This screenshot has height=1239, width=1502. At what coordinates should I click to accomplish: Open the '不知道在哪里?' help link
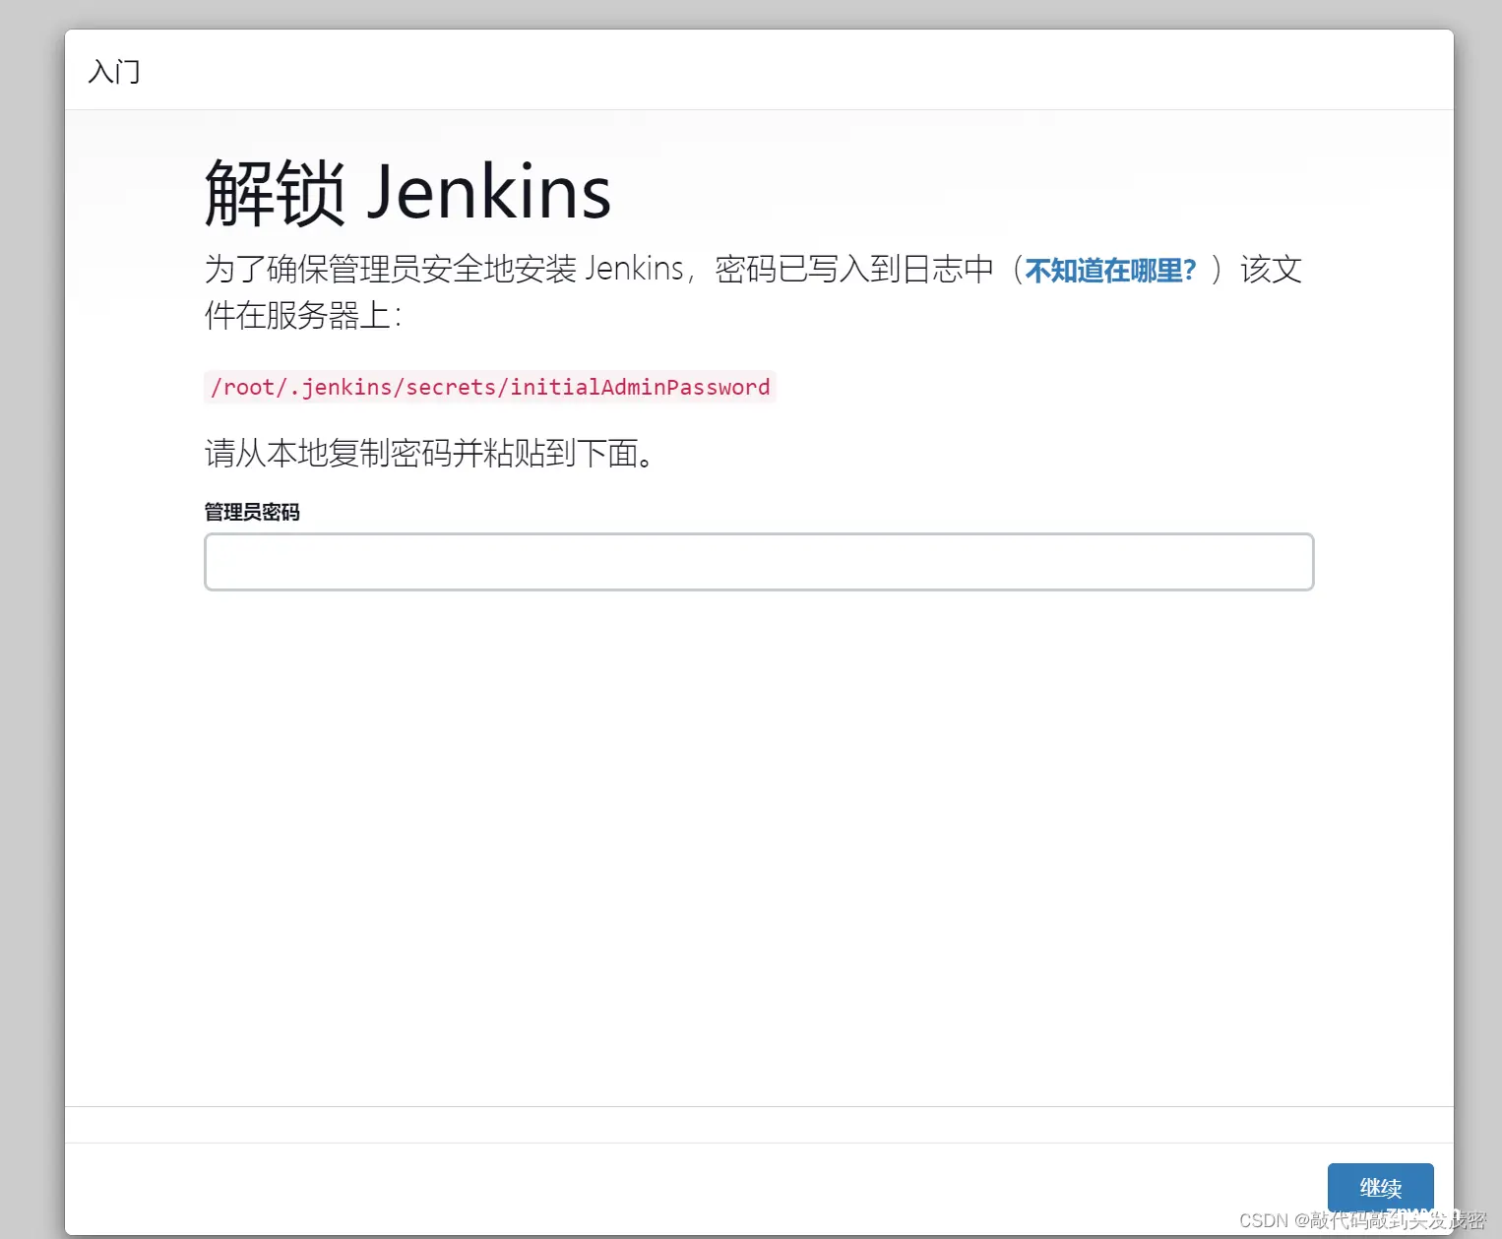pyautogui.click(x=1110, y=270)
